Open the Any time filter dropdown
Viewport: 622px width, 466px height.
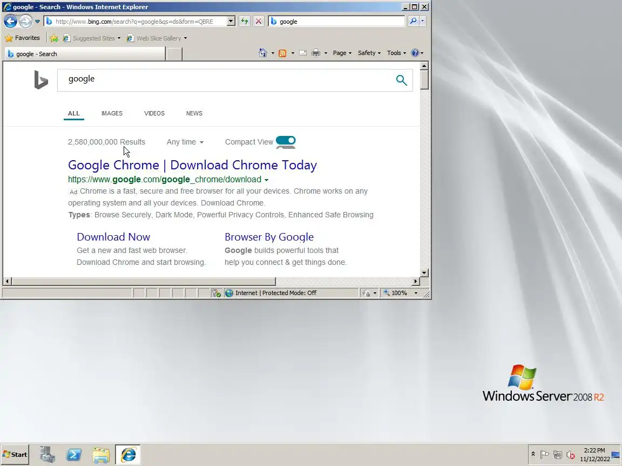pos(185,142)
